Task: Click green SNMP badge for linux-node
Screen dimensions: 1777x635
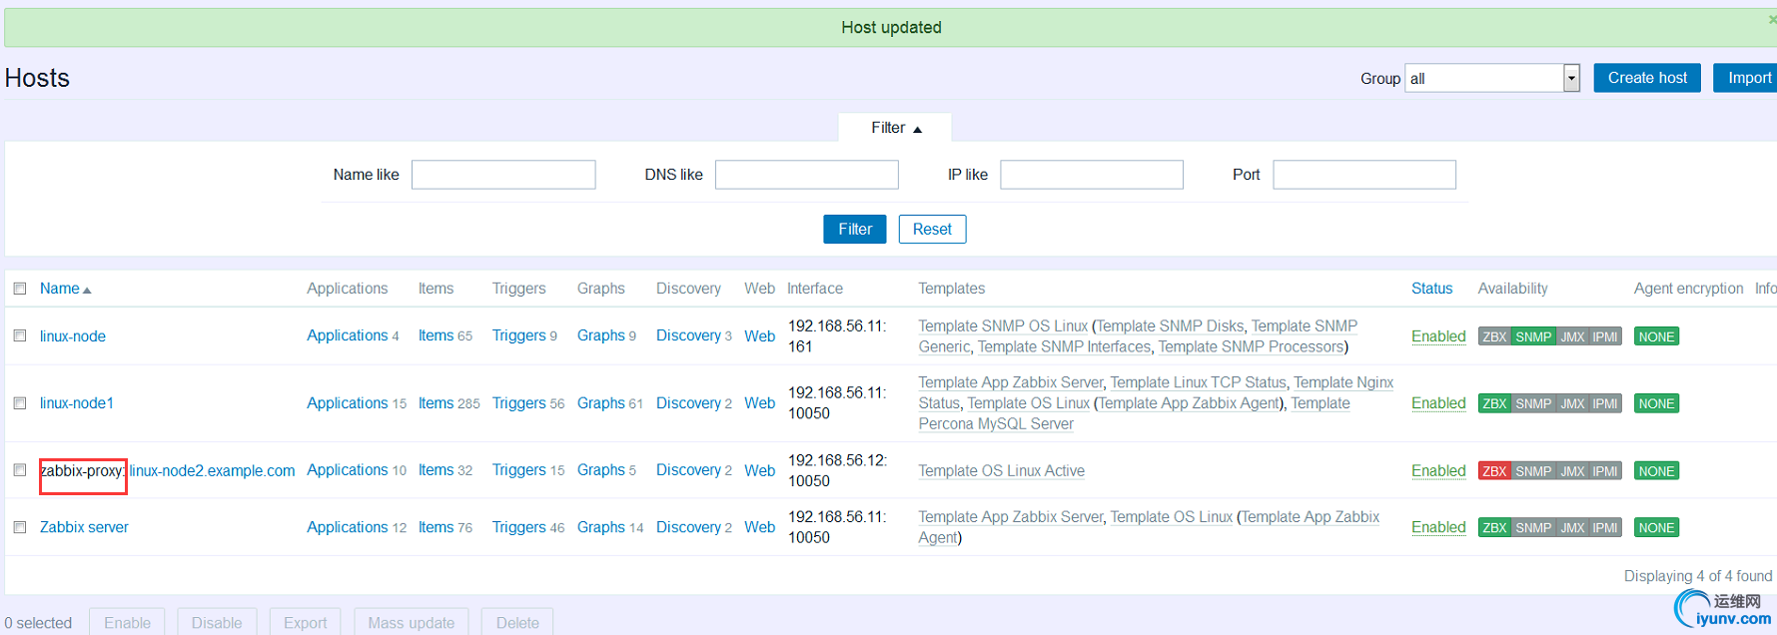Action: [x=1533, y=336]
